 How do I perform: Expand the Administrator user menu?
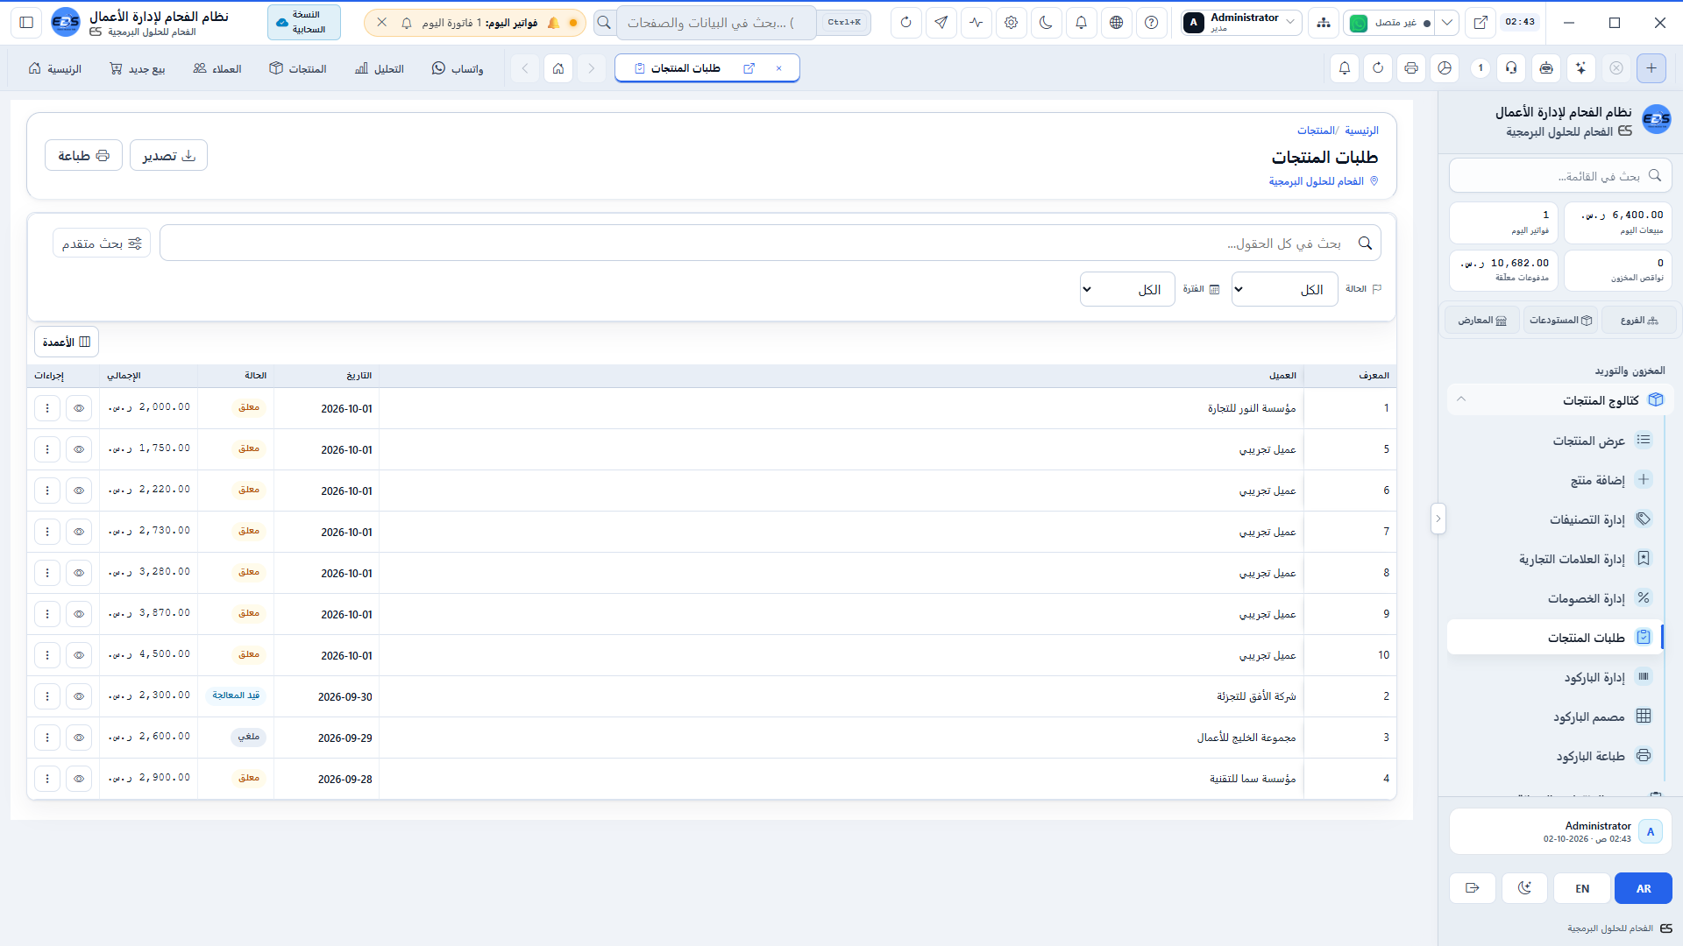1241,23
